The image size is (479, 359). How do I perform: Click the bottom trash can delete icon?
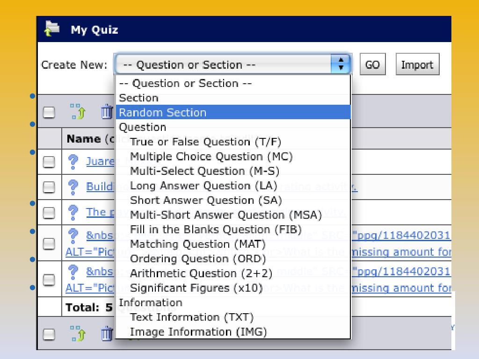tap(107, 334)
